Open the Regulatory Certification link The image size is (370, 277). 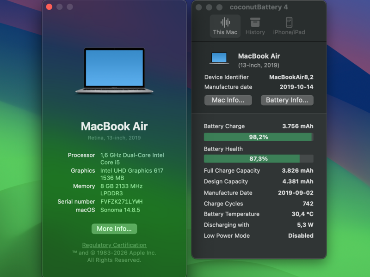point(114,245)
